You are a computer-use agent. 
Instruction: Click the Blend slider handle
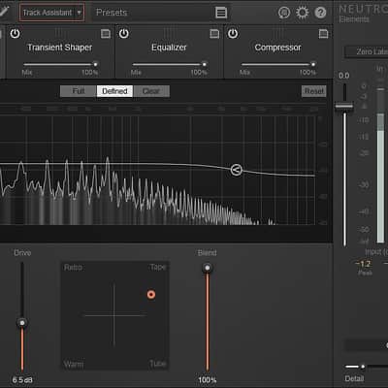coord(208,268)
